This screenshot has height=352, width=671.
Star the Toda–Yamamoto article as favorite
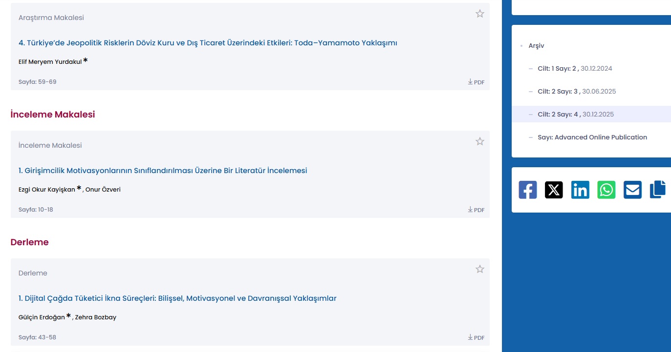[480, 14]
